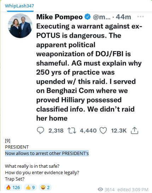Image resolution: width=152 pixels, height=193 pixels.
Task: Open the WhipLash347 channel name link
Action: [19, 6]
